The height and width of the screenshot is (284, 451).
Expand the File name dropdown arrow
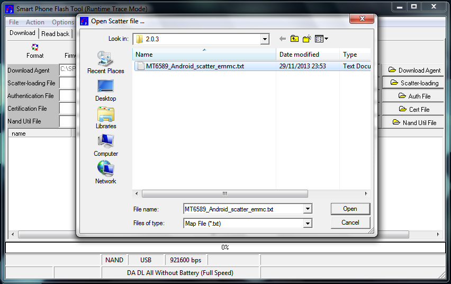click(308, 209)
